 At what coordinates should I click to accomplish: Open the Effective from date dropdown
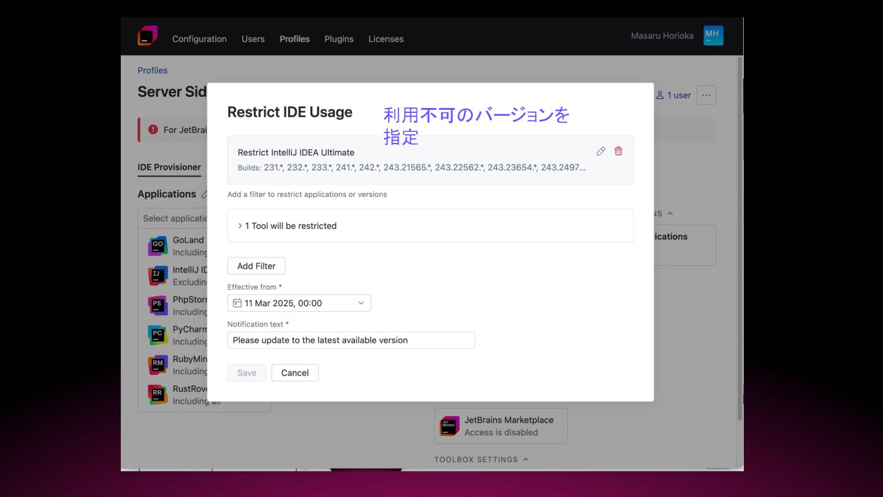click(x=299, y=303)
